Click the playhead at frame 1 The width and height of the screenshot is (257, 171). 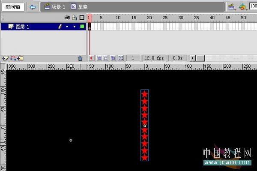click(90, 18)
